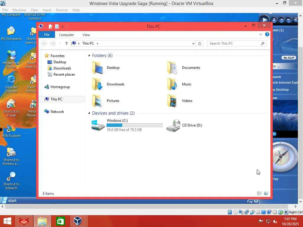Open the Downloads folder in main pane
The image size is (303, 227).
(108, 84)
